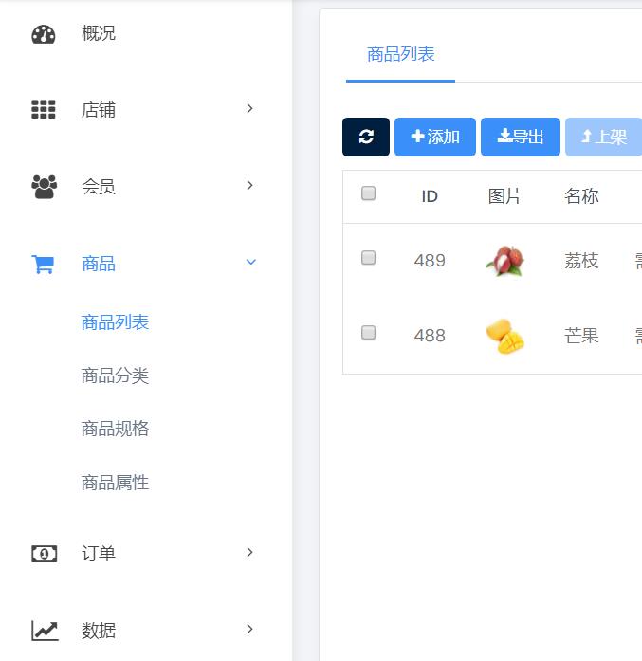Click the 芒果 product thumbnail
The image size is (642, 661).
[505, 336]
